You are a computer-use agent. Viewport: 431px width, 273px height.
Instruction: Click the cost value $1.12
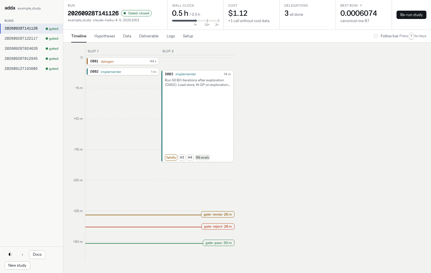(x=238, y=13)
